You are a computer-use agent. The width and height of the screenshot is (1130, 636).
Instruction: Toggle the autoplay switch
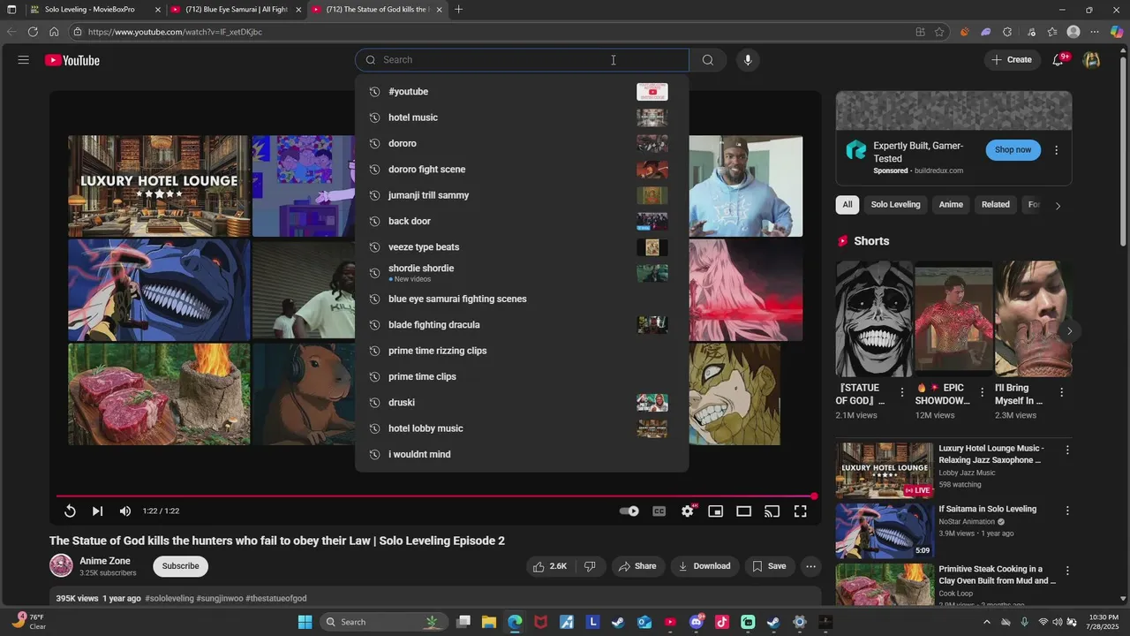[x=629, y=511]
